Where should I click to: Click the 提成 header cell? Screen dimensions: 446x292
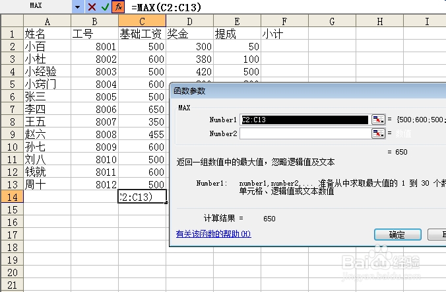click(238, 34)
